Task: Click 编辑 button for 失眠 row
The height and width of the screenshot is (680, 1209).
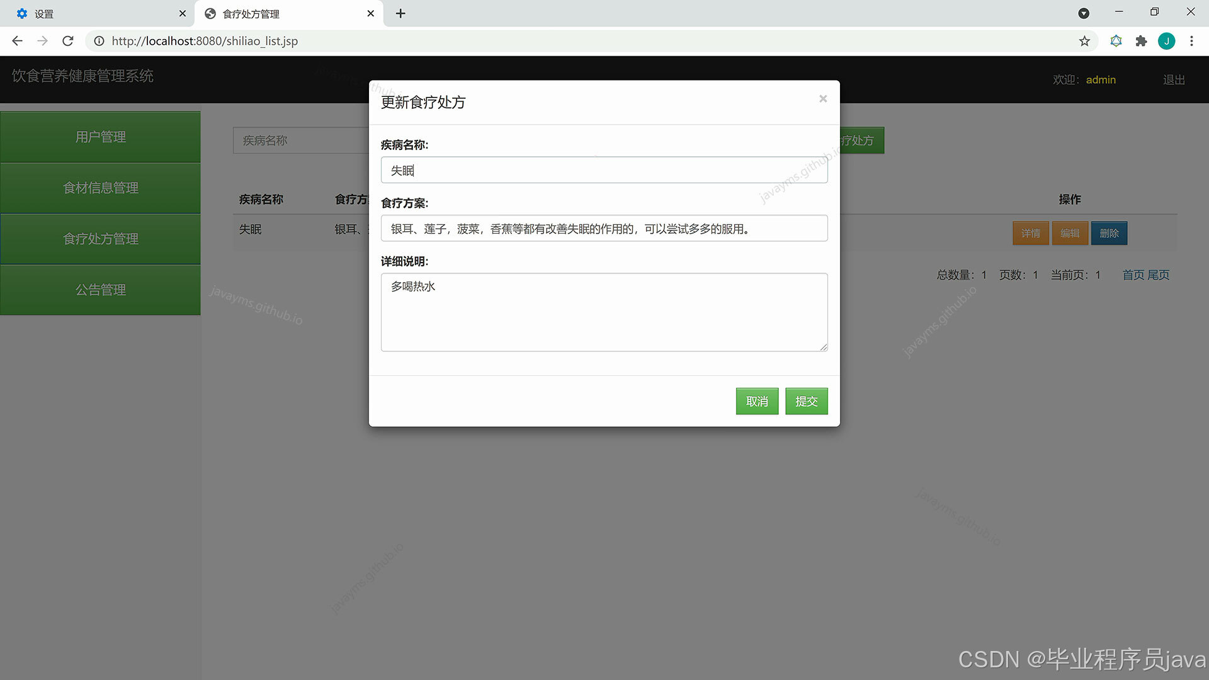Action: point(1069,233)
